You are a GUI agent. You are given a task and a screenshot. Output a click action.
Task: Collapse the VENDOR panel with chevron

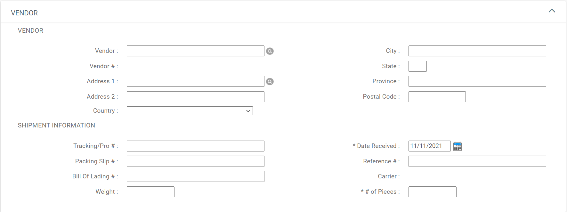[x=552, y=11]
